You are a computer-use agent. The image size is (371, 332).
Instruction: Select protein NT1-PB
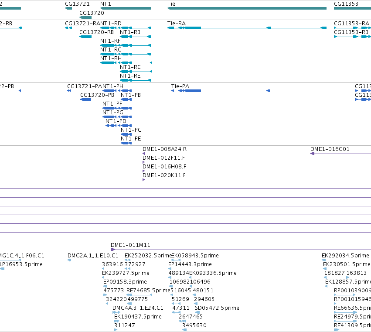point(126,99)
